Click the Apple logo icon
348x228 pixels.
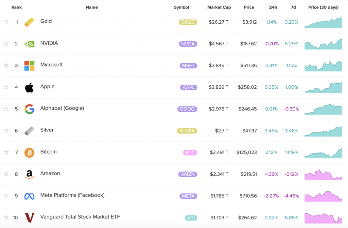tap(30, 87)
